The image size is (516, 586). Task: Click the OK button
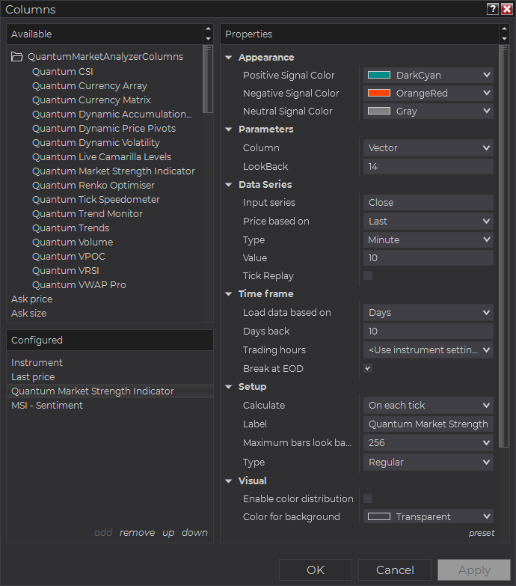click(x=316, y=570)
